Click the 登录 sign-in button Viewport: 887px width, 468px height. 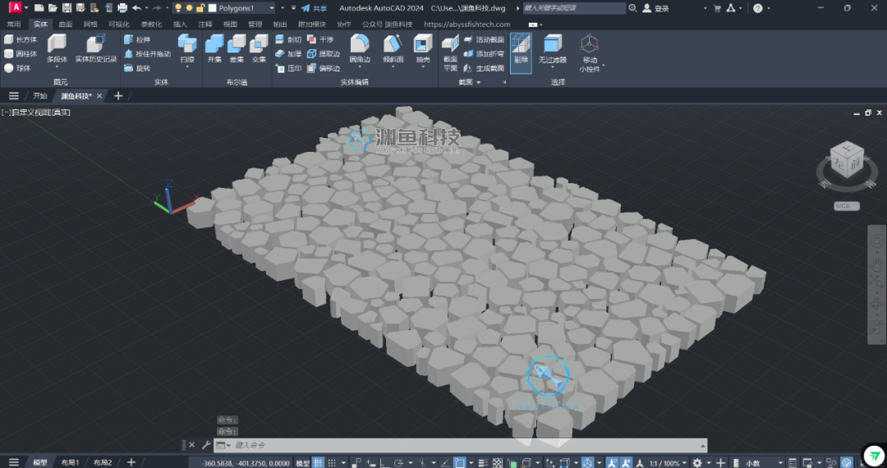point(656,8)
